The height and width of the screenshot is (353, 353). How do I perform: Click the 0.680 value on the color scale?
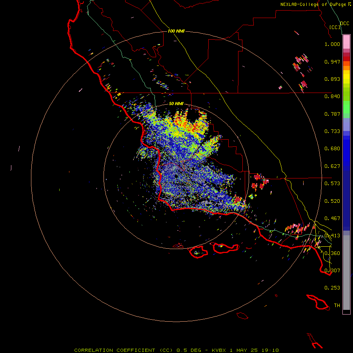(x=332, y=149)
